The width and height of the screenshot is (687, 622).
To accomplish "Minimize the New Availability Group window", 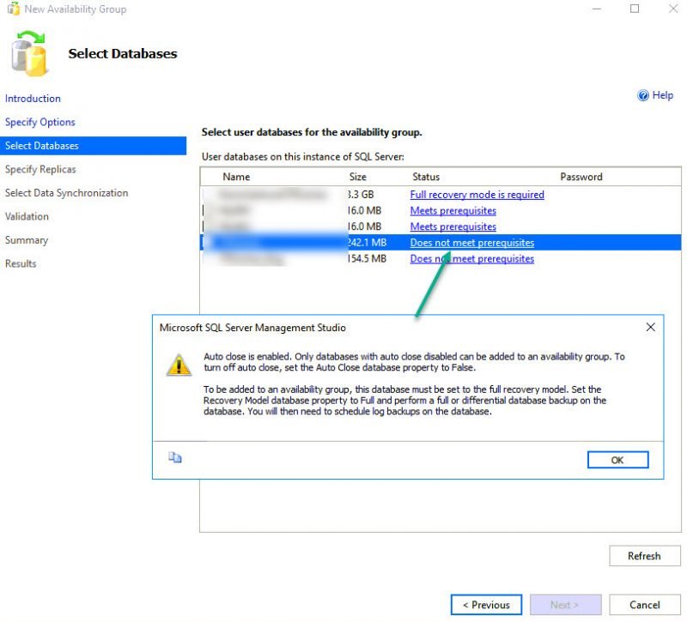I will point(595,9).
